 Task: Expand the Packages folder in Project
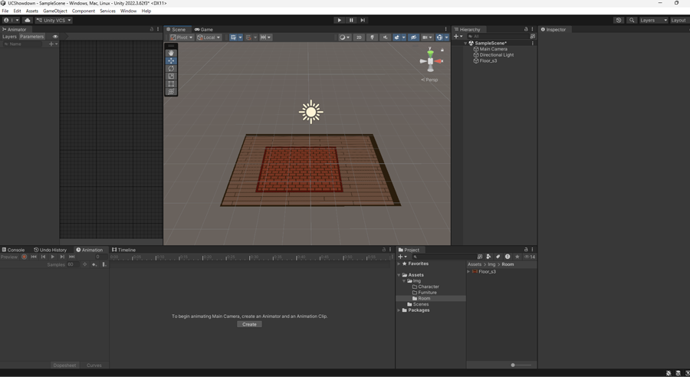399,310
